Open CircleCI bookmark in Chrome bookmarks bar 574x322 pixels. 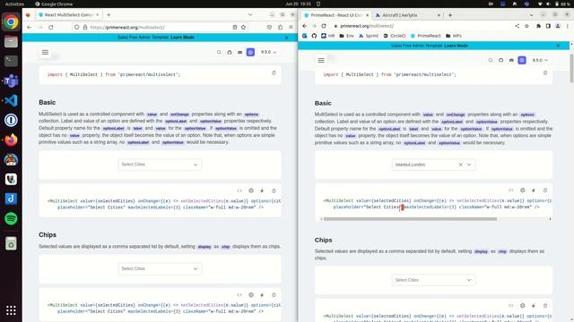395,36
